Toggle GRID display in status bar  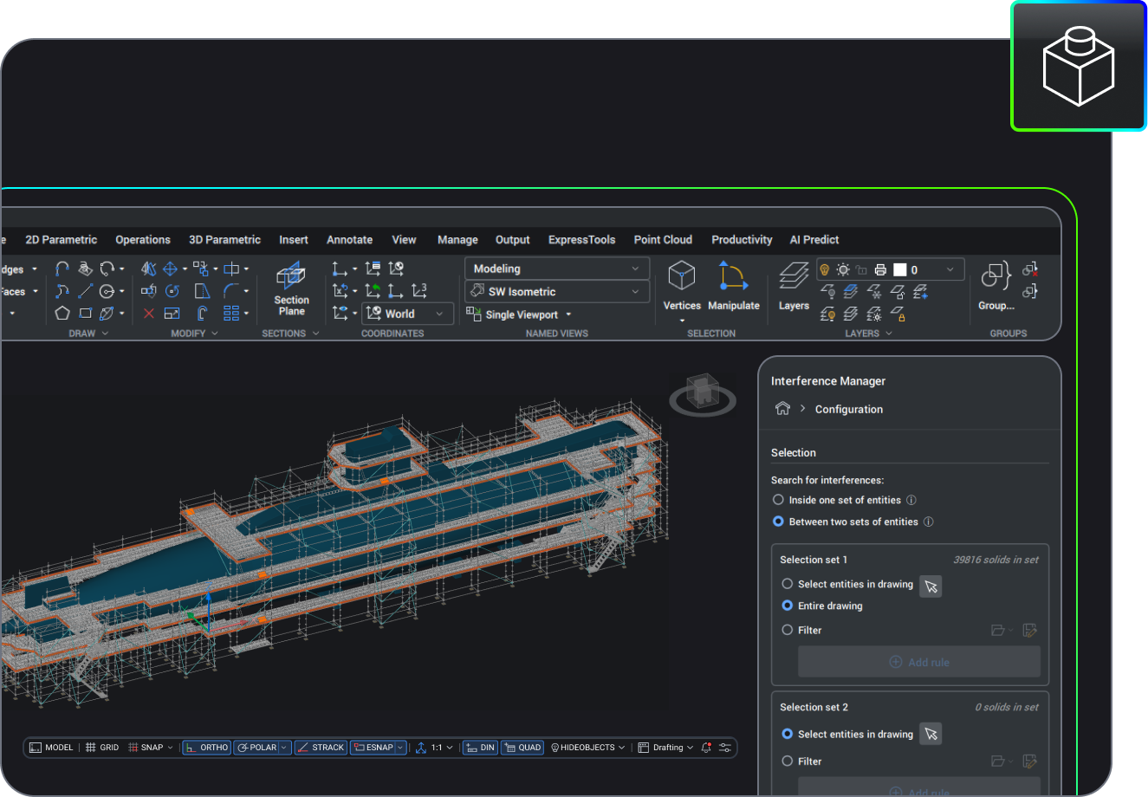point(102,748)
